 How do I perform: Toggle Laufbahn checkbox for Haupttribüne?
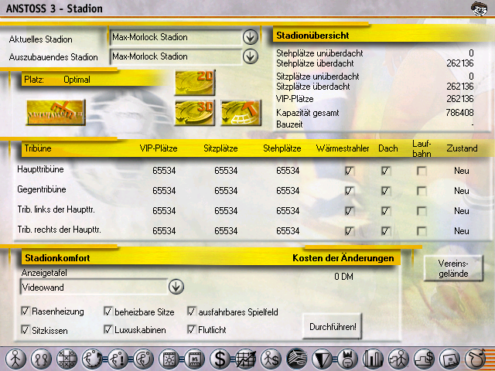[422, 171]
